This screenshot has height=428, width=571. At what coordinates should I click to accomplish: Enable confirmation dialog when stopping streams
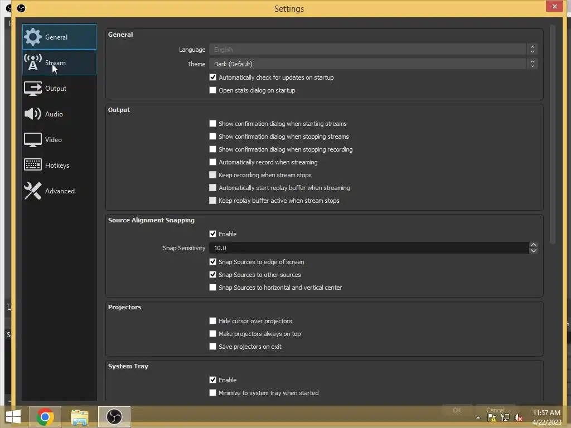point(212,136)
